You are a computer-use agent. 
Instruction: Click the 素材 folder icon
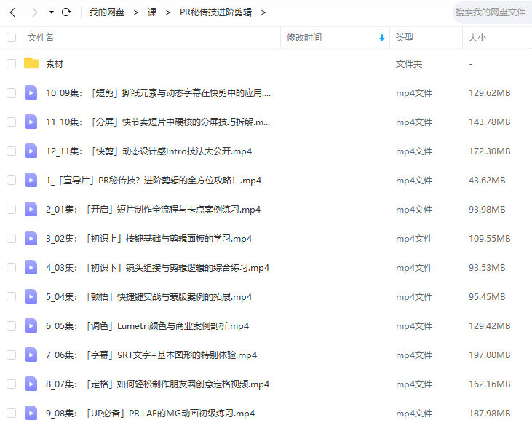(x=31, y=63)
